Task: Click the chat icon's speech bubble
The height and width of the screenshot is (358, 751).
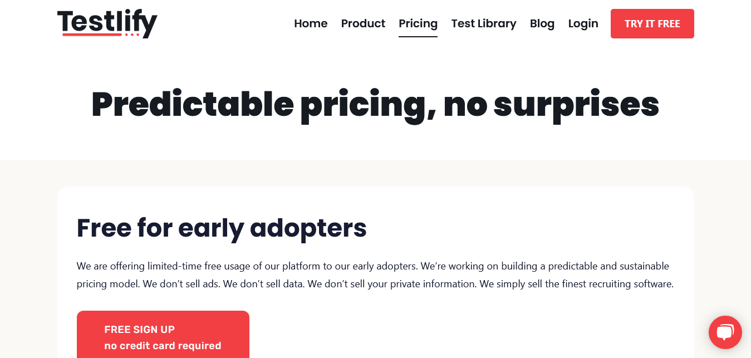Action: [725, 331]
